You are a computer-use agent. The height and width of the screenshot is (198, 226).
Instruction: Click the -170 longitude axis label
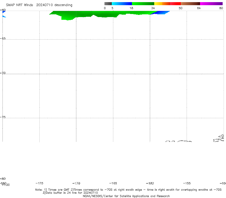click(76, 183)
